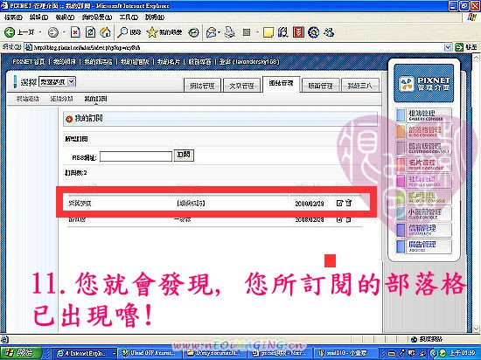The width and height of the screenshot is (481, 360).
Task: Click the IE Back arrow button
Action: point(10,32)
